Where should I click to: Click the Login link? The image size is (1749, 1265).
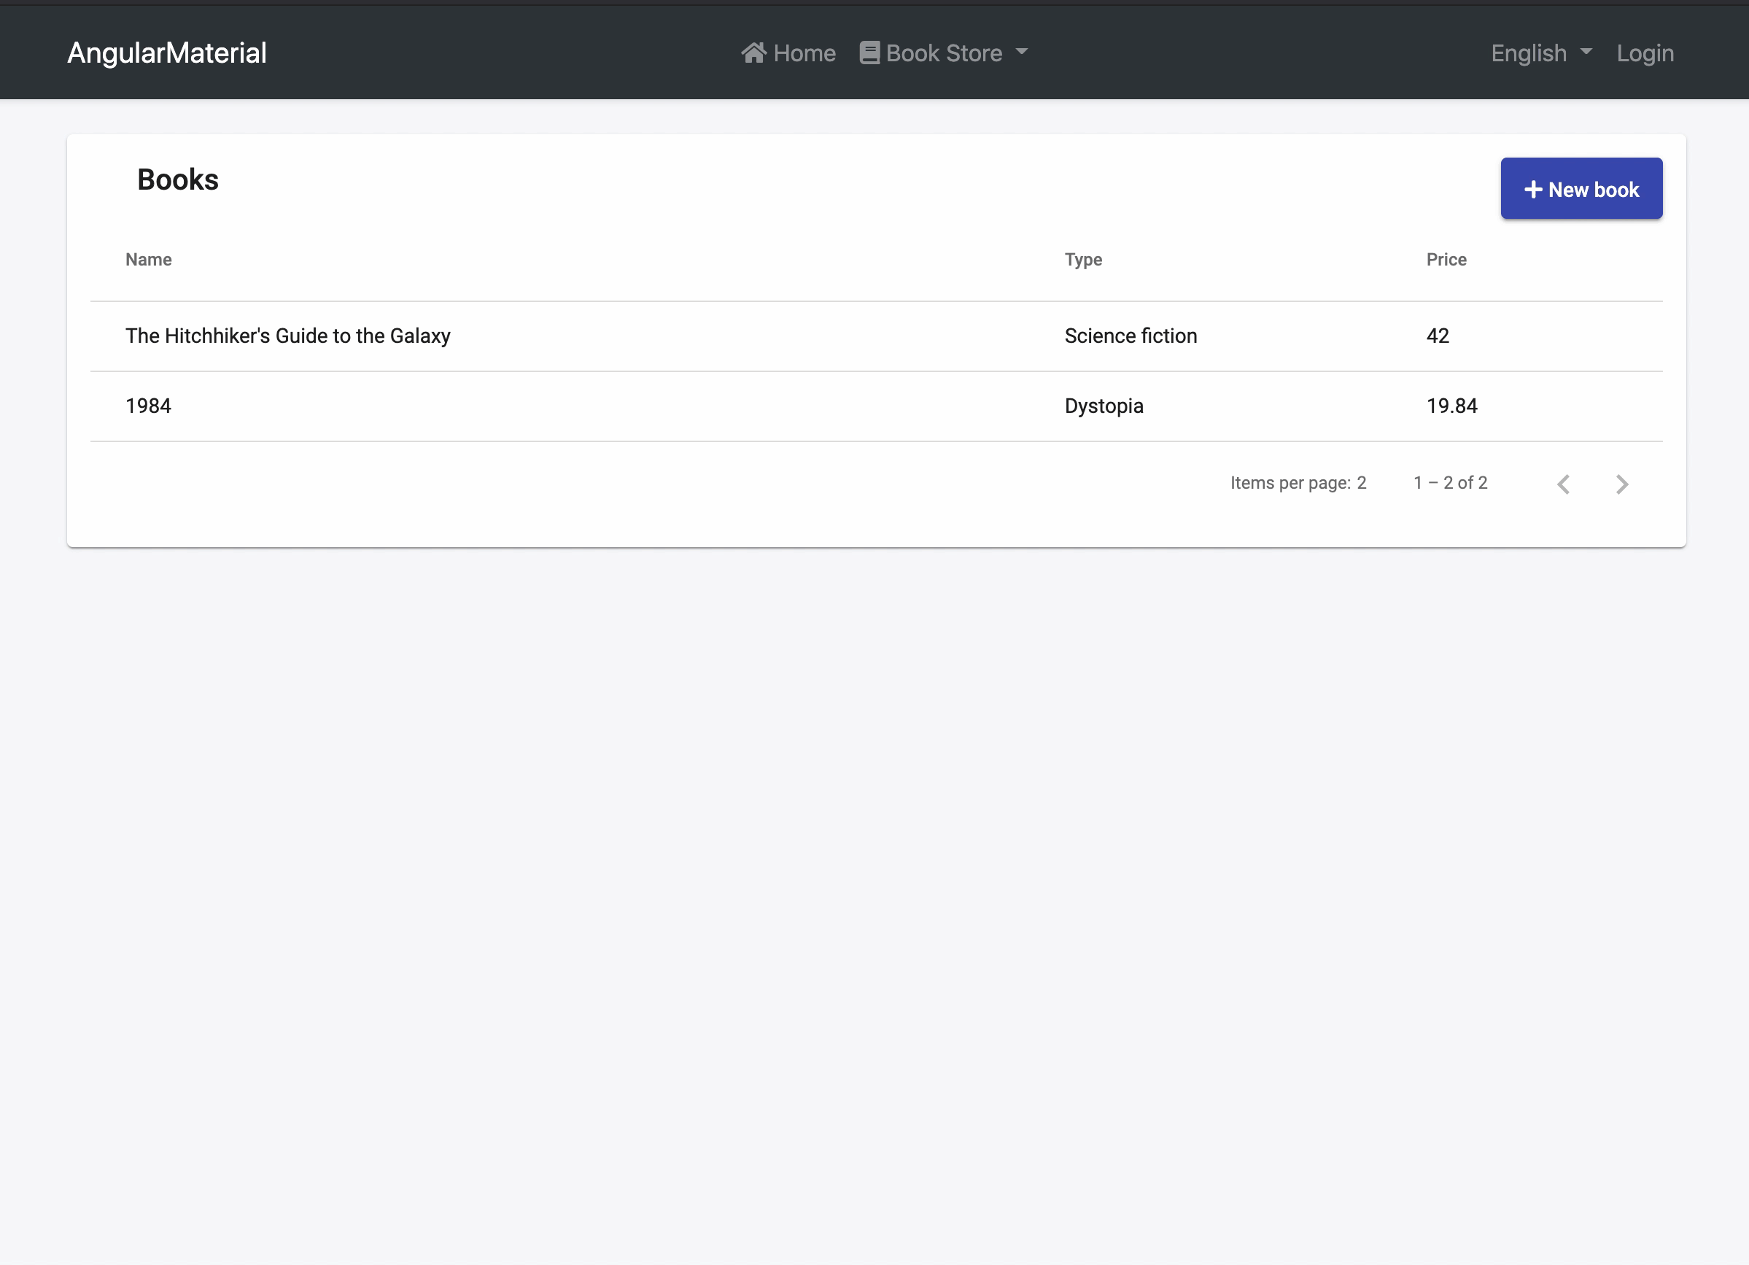[1645, 53]
